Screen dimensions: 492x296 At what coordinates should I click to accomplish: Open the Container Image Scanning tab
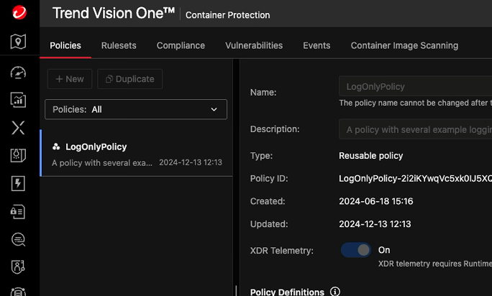(x=404, y=45)
